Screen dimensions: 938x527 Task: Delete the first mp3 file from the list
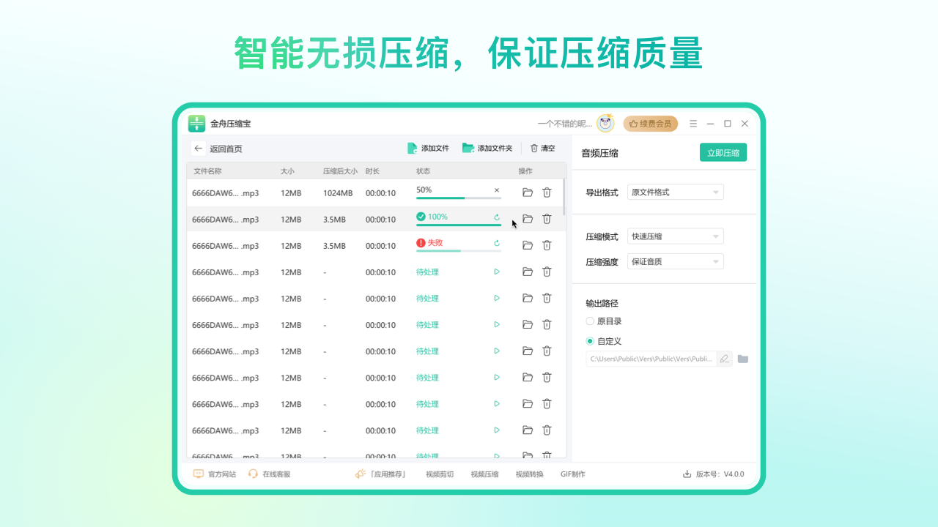[x=547, y=192]
